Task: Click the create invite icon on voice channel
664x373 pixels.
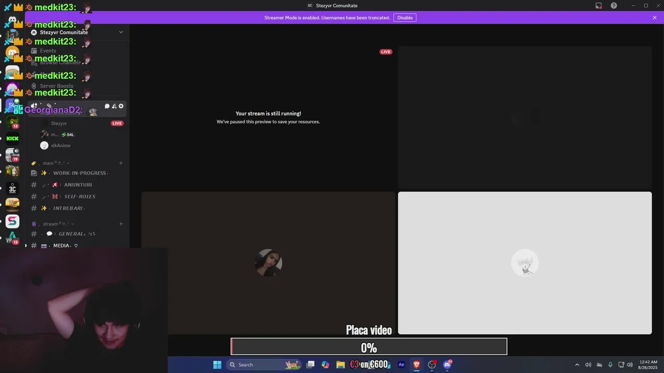Action: (x=114, y=106)
